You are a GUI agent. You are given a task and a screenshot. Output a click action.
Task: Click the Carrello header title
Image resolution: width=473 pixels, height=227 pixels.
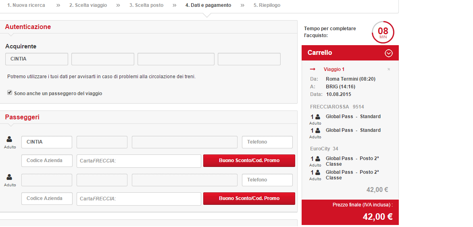coord(320,53)
